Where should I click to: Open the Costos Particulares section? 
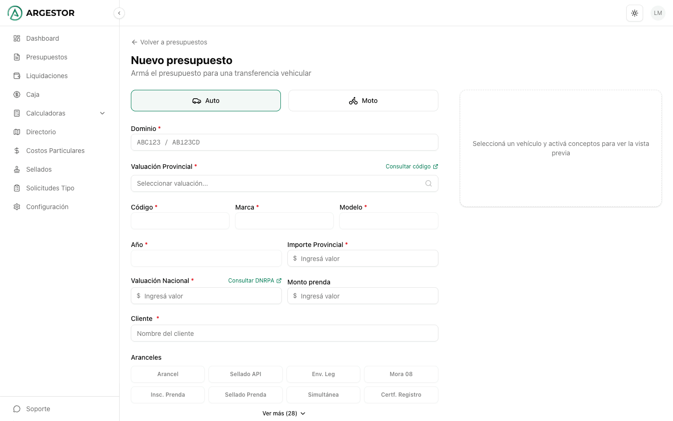click(x=55, y=151)
